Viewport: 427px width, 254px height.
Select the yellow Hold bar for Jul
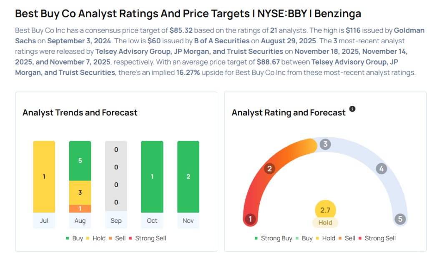point(44,177)
